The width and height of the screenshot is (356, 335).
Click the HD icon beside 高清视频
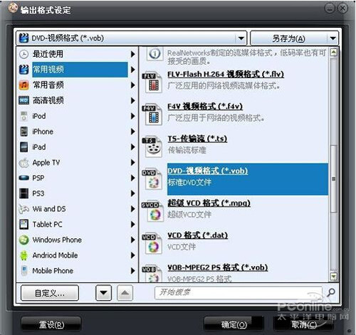[23, 100]
